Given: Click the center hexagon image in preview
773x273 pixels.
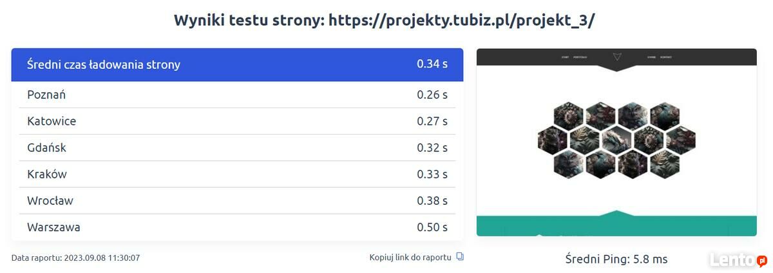Looking at the screenshot, I should click(x=616, y=137).
